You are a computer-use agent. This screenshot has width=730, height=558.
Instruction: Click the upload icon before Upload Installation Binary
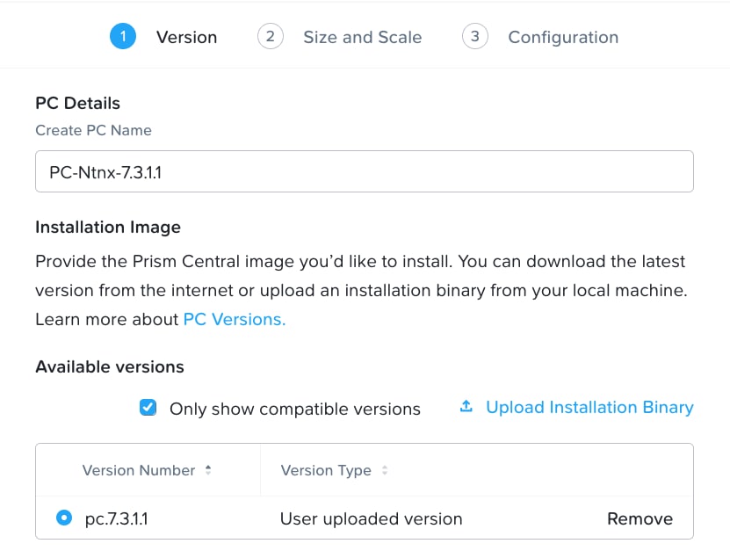click(465, 406)
